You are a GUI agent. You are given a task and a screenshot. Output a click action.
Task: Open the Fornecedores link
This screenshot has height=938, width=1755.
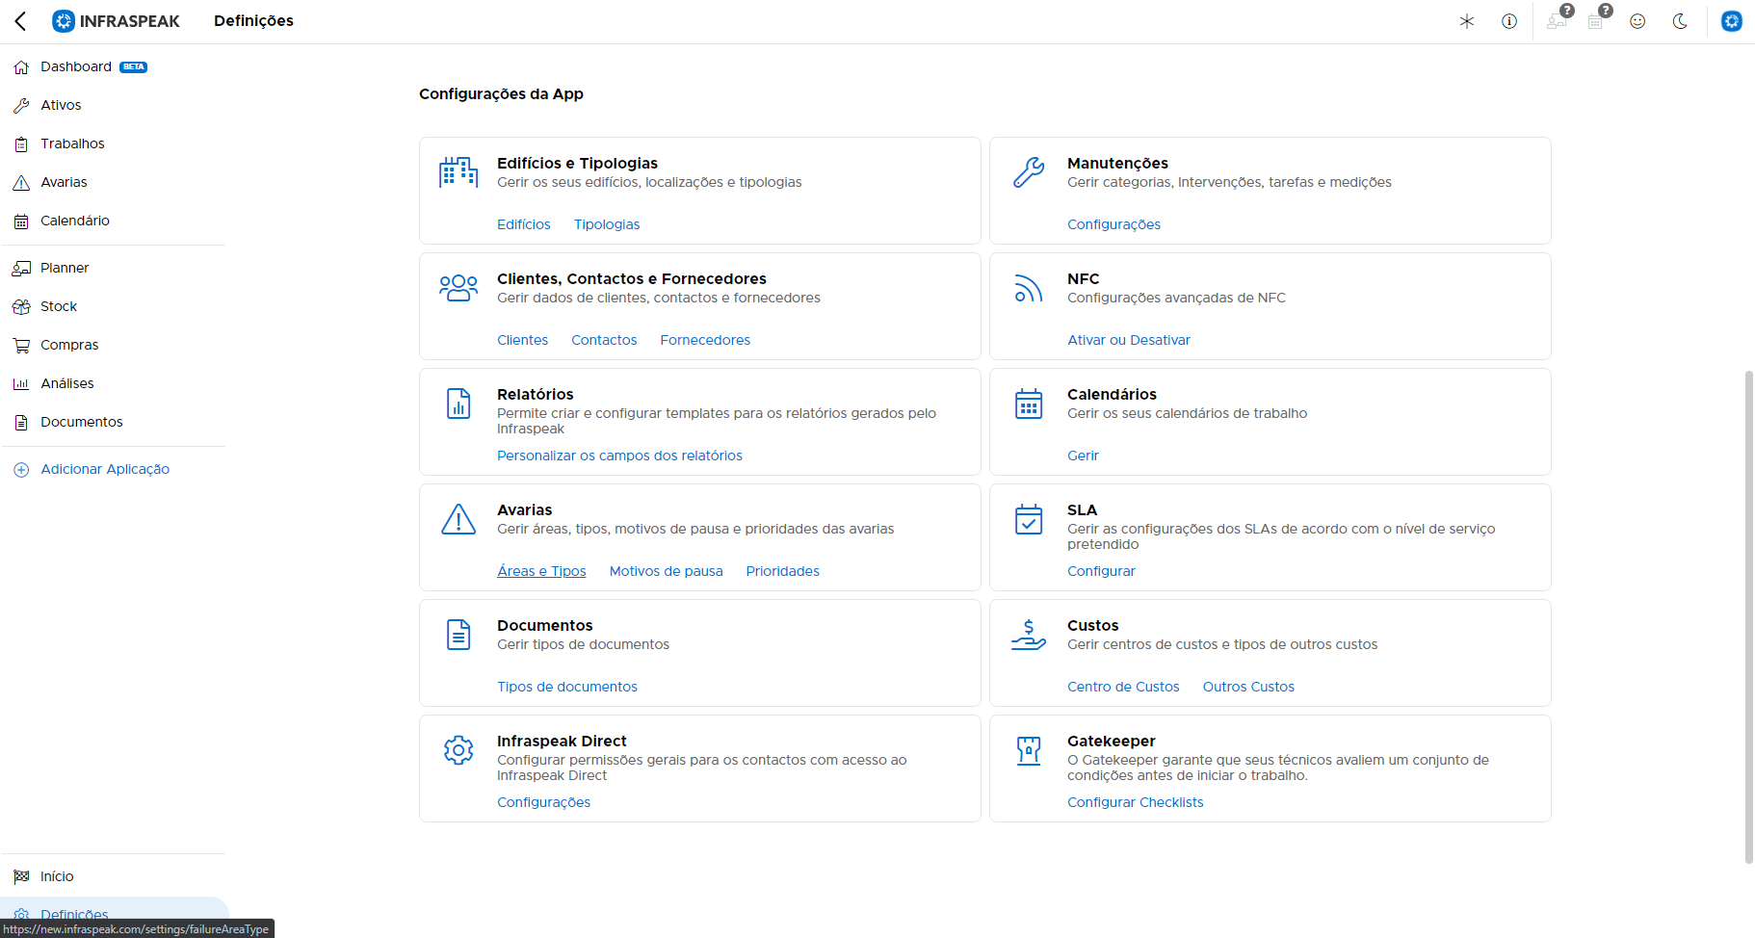click(x=705, y=340)
